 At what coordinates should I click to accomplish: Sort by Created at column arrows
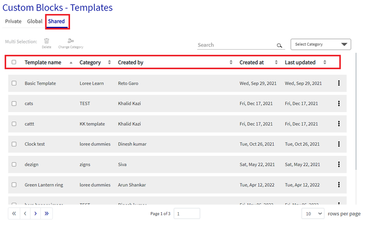coord(276,62)
